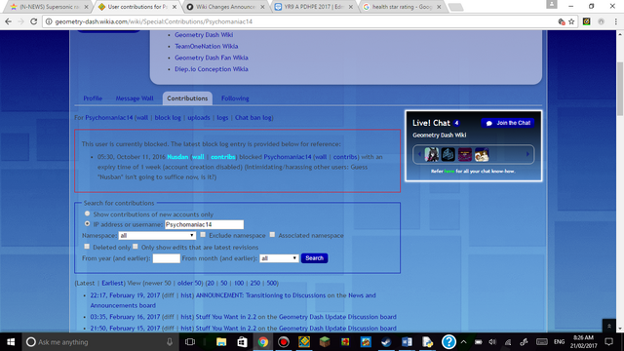This screenshot has height=351, width=624.
Task: Focus the From year input field
Action: point(167,258)
